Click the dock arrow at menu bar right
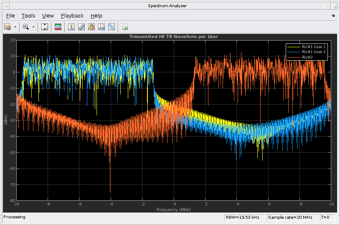This screenshot has height=225, width=340. (333, 16)
